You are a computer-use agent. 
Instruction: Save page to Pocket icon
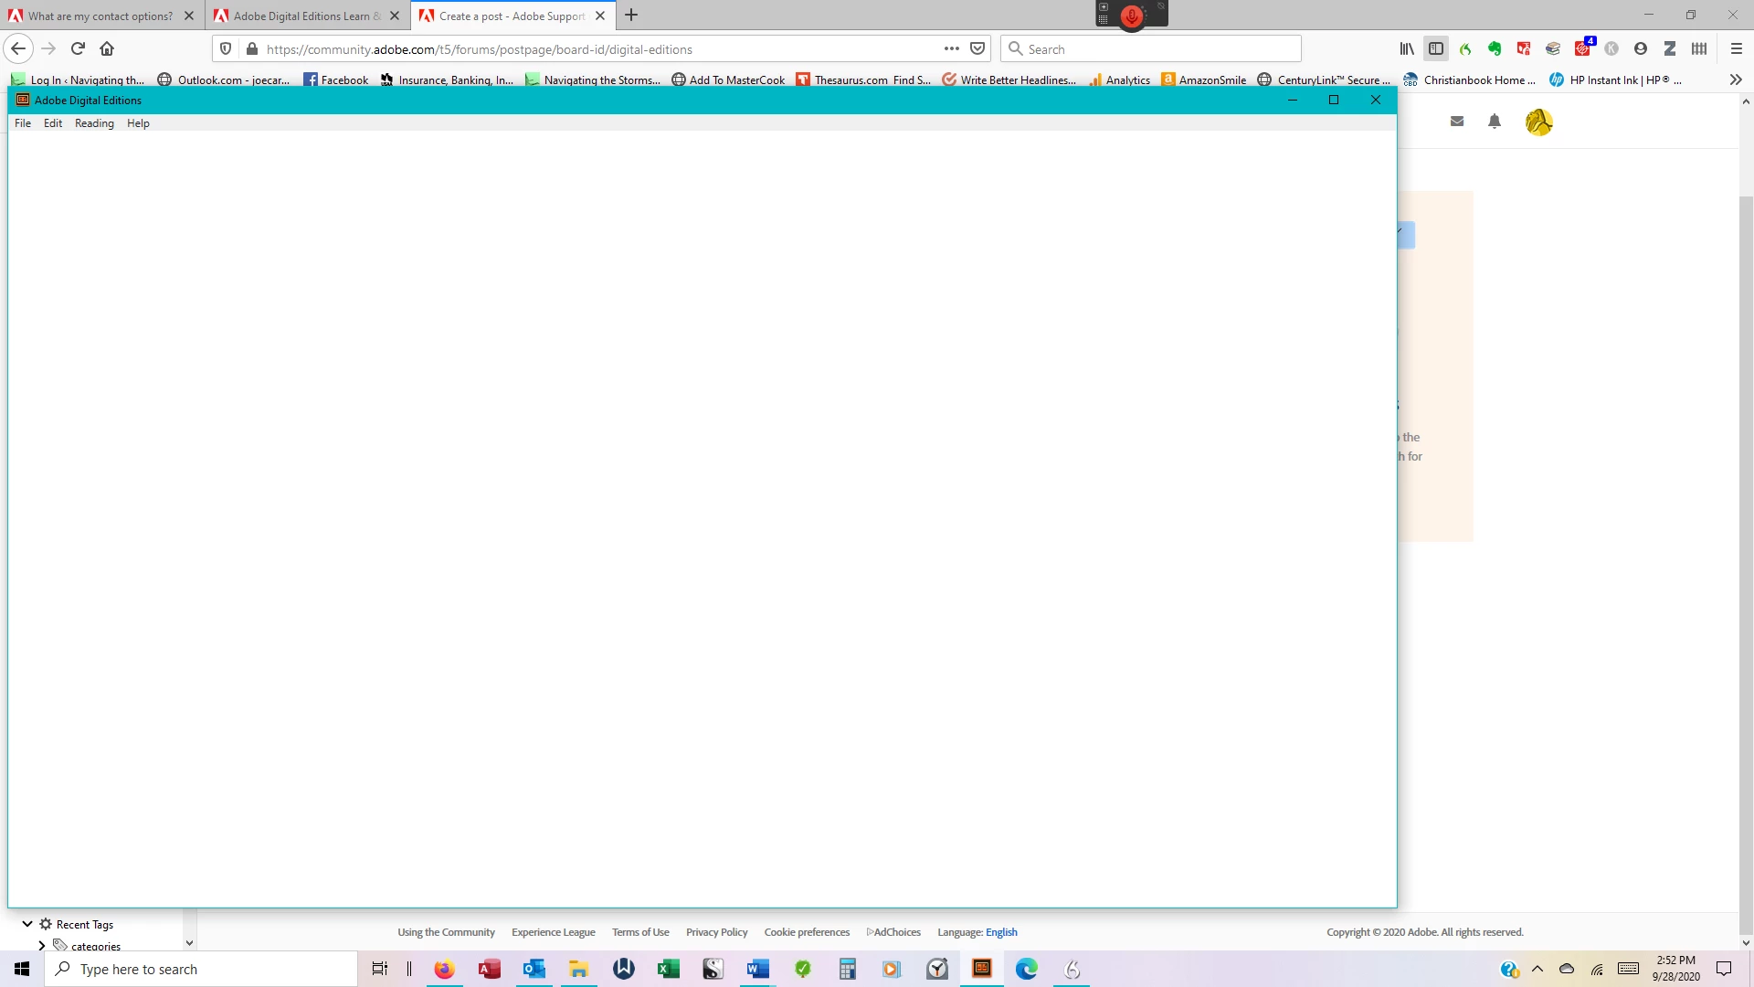[x=977, y=49]
